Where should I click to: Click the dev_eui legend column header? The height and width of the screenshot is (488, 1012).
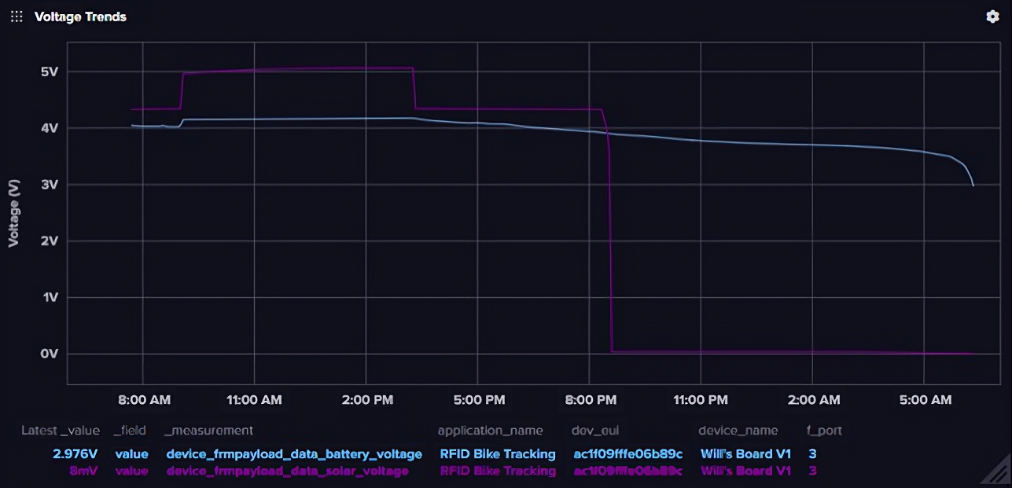pos(597,431)
